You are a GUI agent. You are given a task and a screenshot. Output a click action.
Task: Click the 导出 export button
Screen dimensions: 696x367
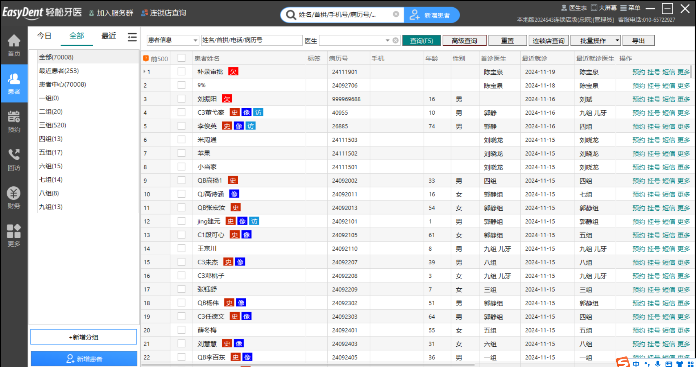click(638, 41)
